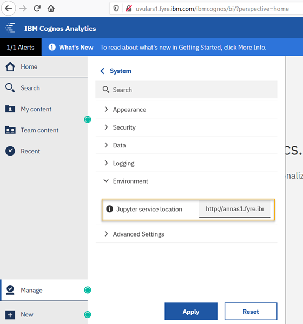The height and width of the screenshot is (324, 303).
Task: Click the magnifier icon in System search
Action: [x=106, y=90]
